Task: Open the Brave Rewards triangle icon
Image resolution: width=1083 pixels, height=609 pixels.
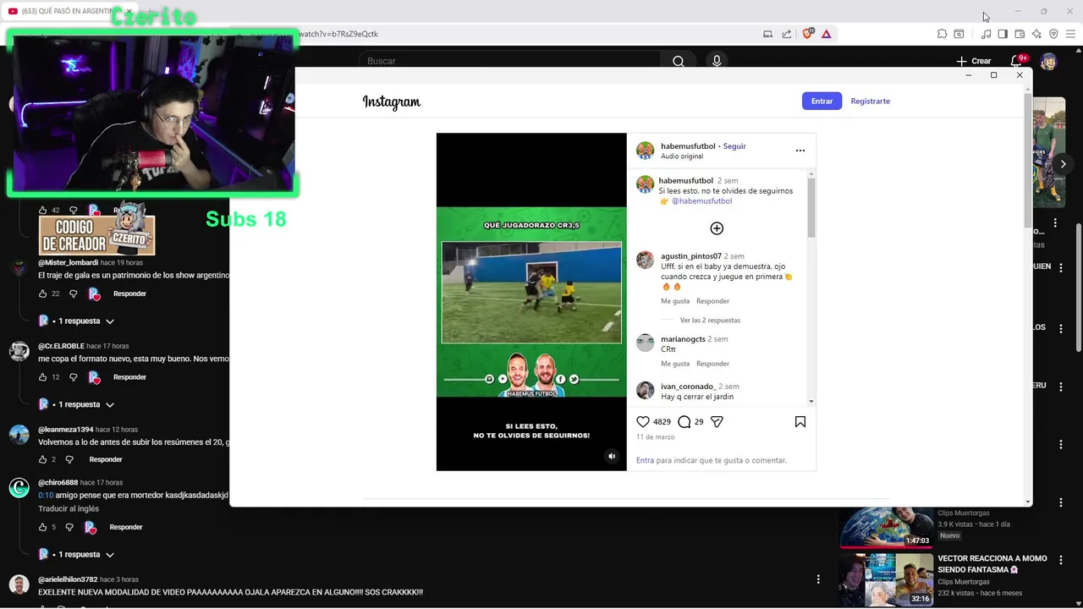Action: (x=827, y=34)
